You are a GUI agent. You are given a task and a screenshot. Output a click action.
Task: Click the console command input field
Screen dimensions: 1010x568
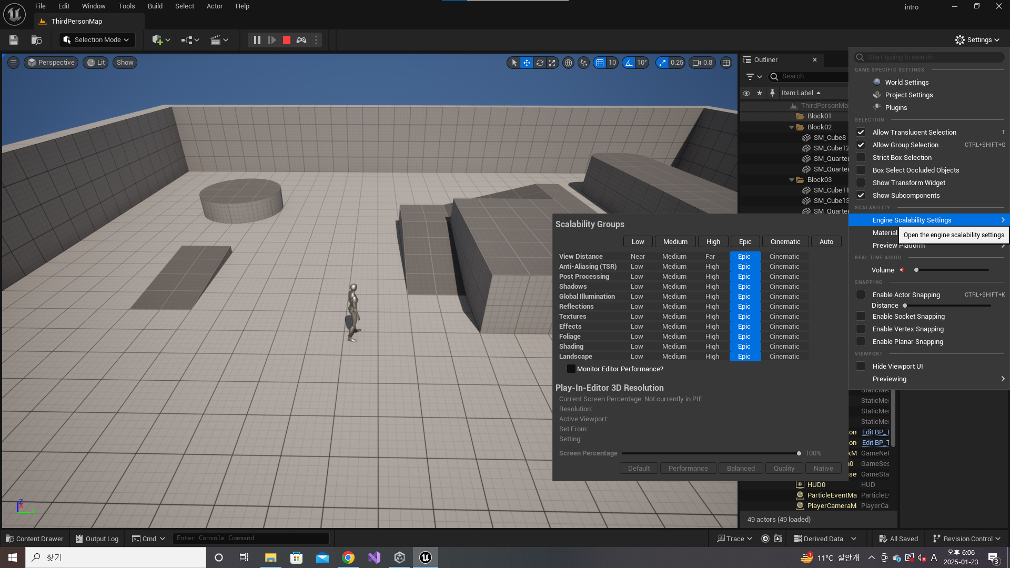[251, 538]
